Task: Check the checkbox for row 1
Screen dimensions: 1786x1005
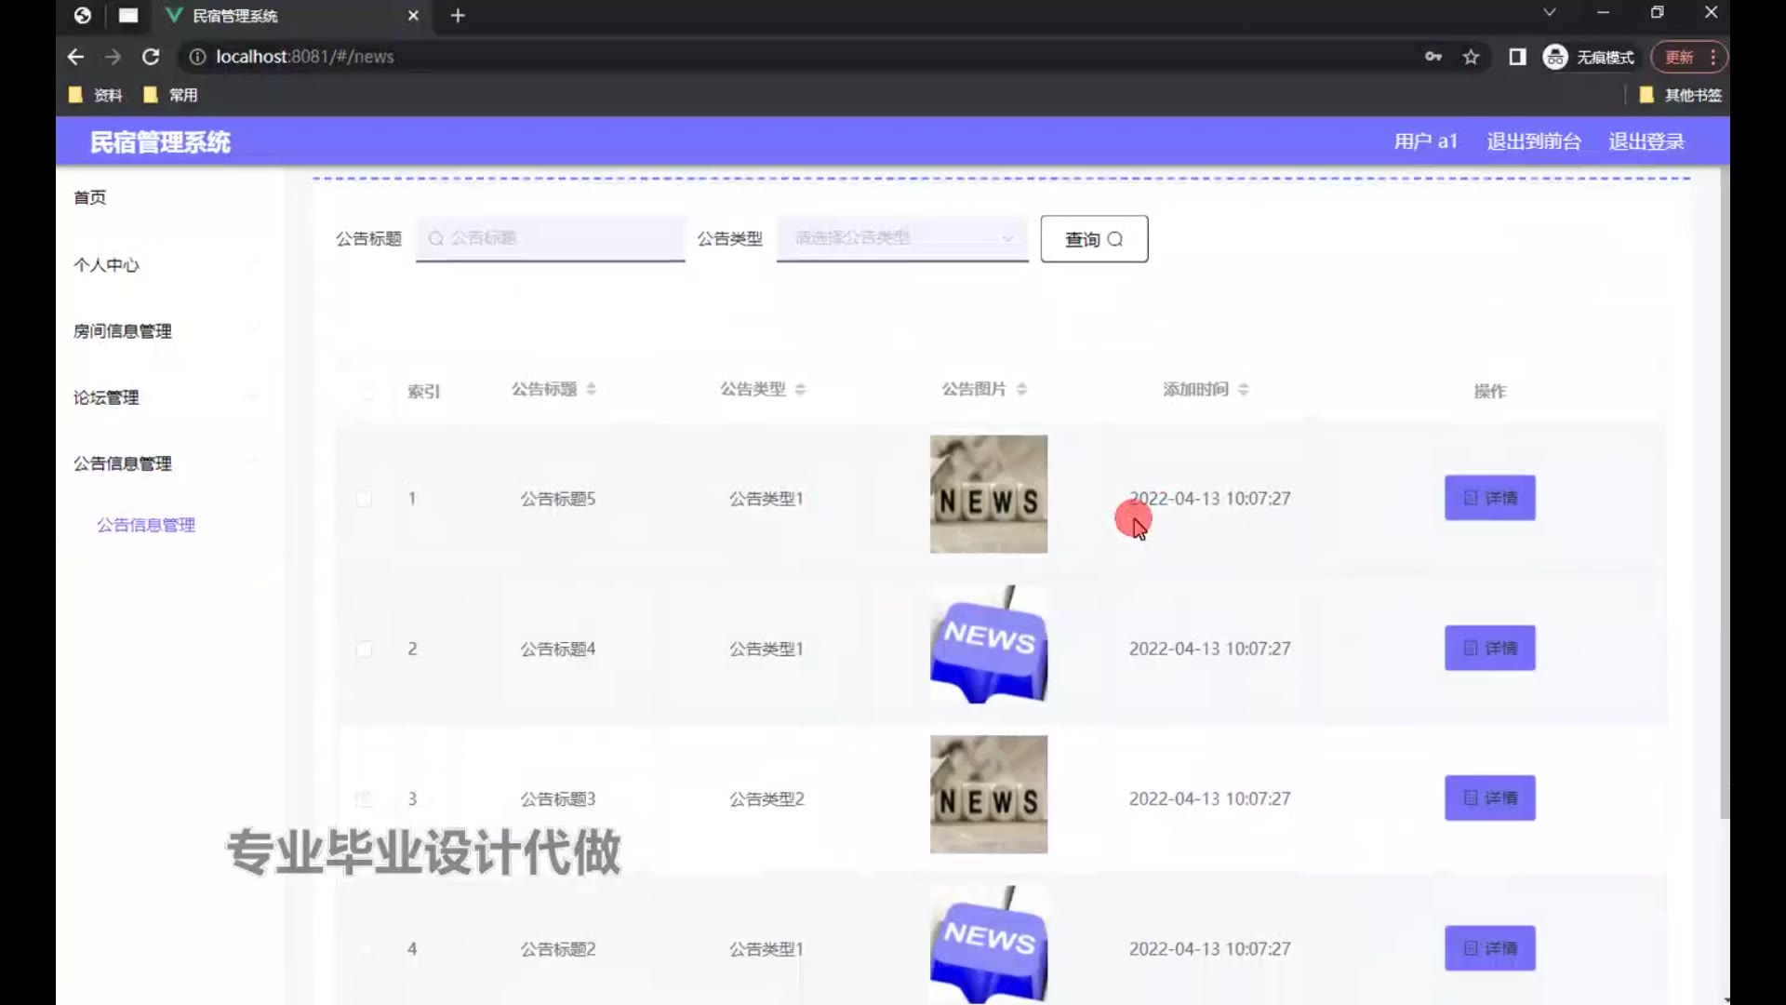Action: point(364,499)
